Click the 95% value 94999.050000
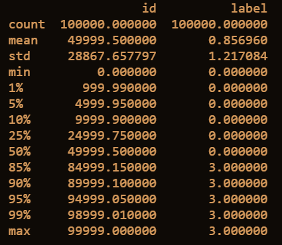 point(112,199)
